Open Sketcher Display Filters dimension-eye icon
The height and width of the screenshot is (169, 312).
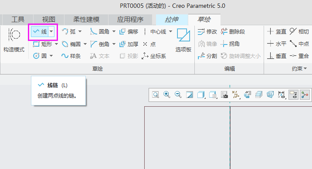[282, 95]
